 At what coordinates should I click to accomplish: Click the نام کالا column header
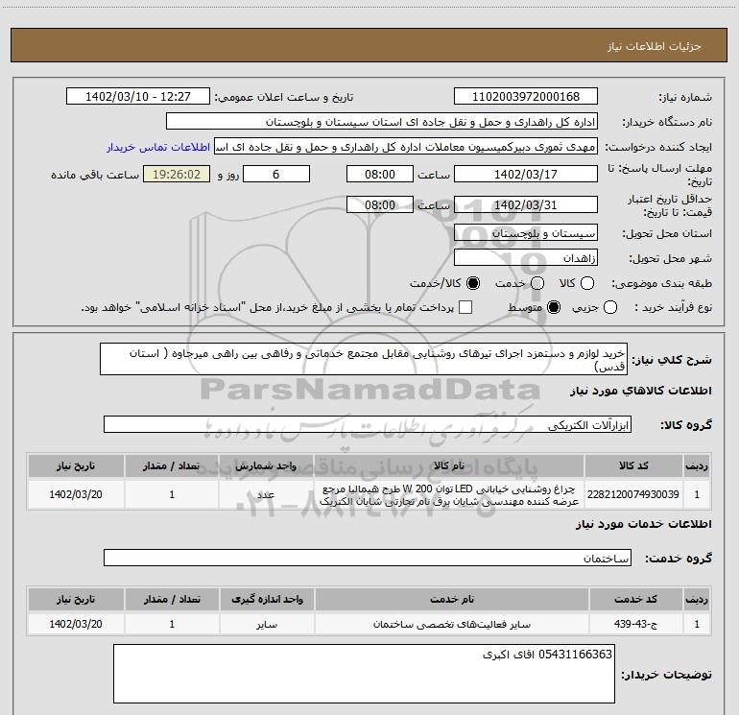[449, 466]
